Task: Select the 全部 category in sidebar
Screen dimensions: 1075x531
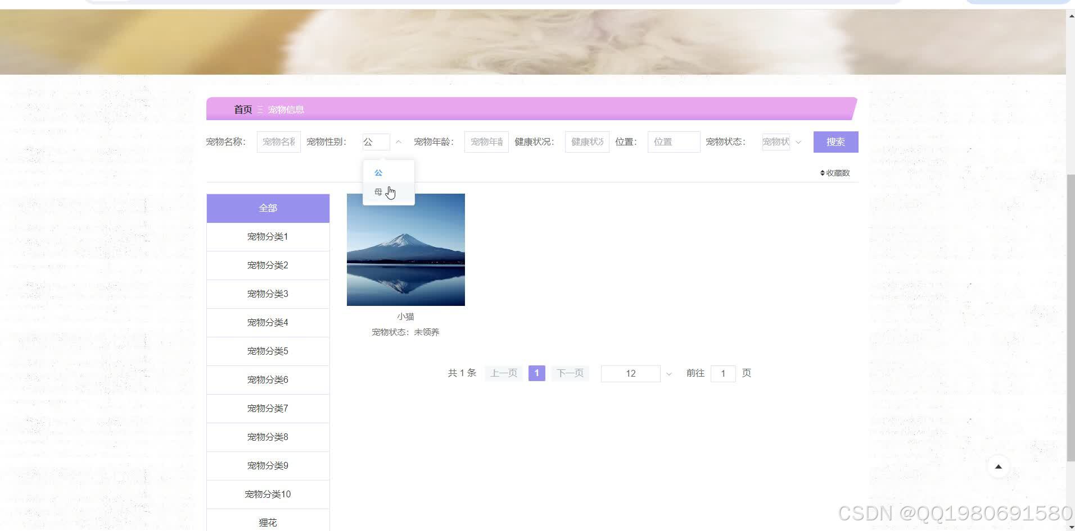Action: [268, 208]
